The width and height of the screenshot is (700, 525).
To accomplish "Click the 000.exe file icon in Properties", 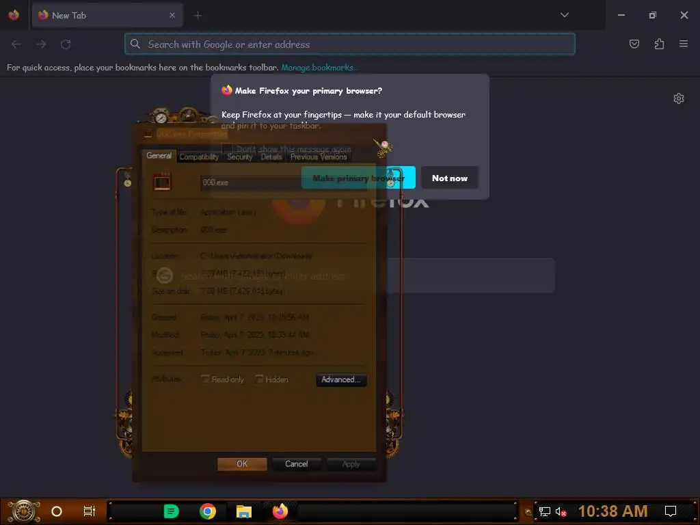I will pos(161,182).
